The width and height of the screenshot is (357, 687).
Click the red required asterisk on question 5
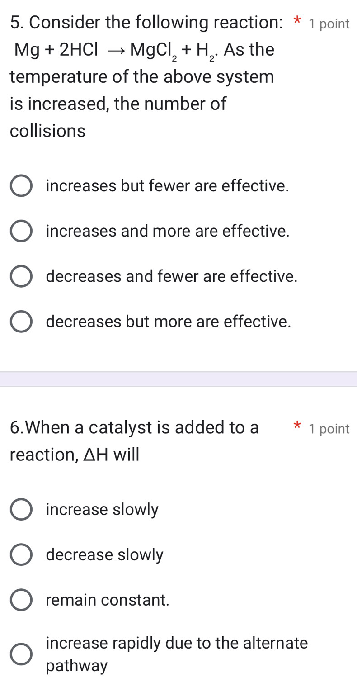click(297, 21)
